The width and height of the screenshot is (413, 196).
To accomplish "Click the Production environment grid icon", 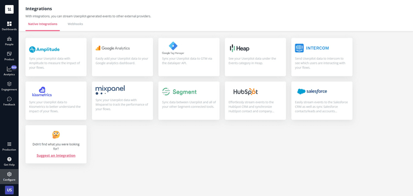I will [9, 144].
